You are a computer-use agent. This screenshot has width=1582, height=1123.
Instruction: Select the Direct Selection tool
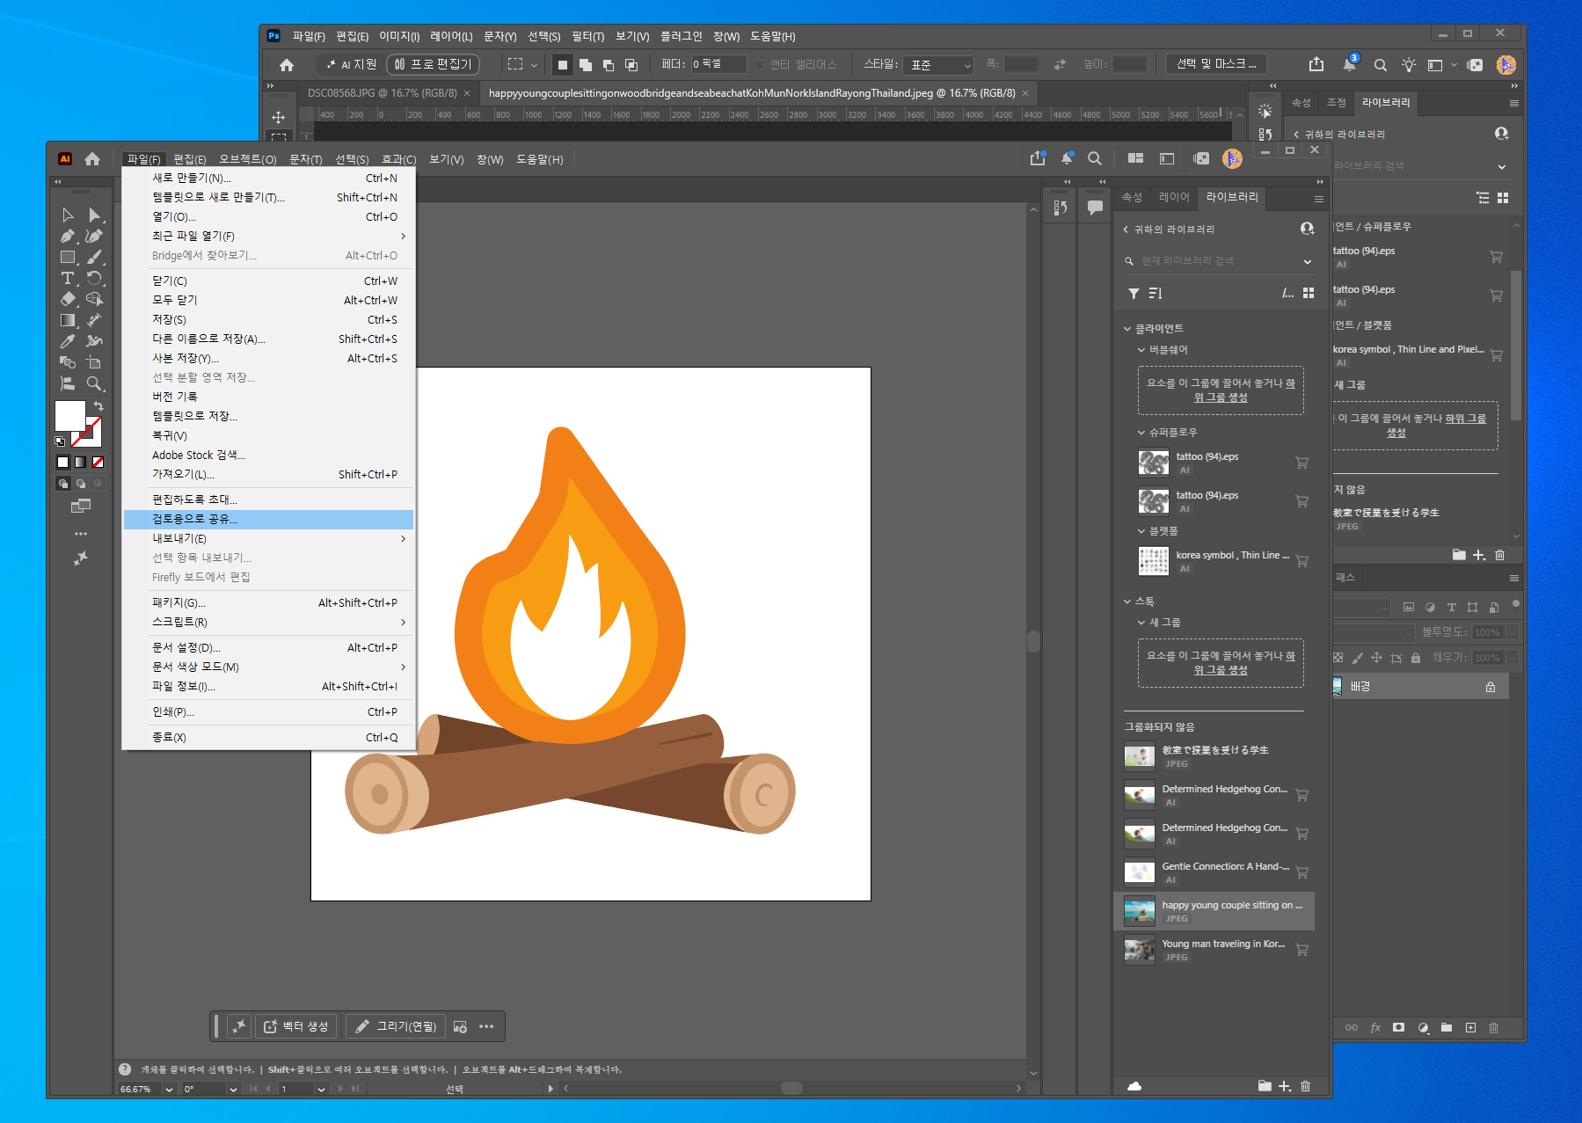point(94,215)
